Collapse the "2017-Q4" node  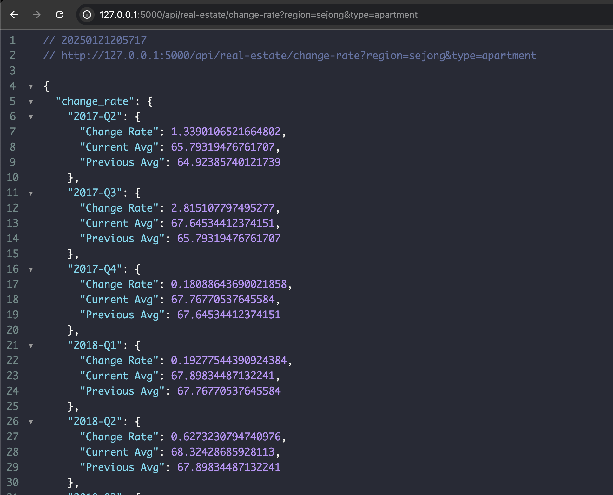31,269
